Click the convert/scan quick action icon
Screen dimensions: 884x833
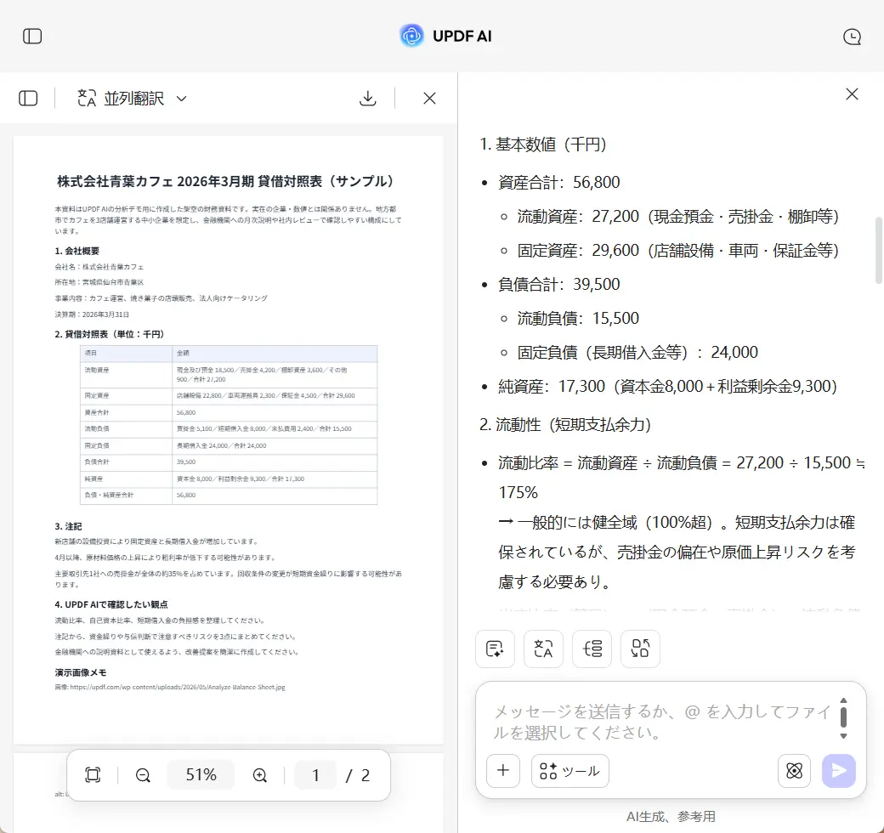[640, 649]
